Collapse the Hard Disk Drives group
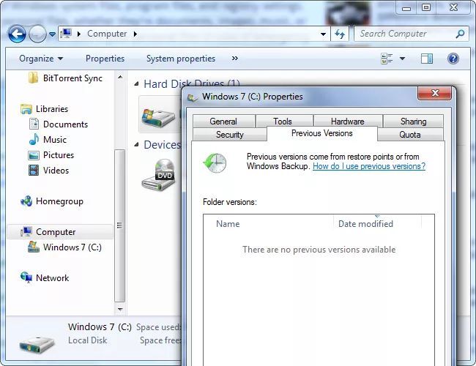Image resolution: width=476 pixels, height=366 pixels. tap(137, 83)
